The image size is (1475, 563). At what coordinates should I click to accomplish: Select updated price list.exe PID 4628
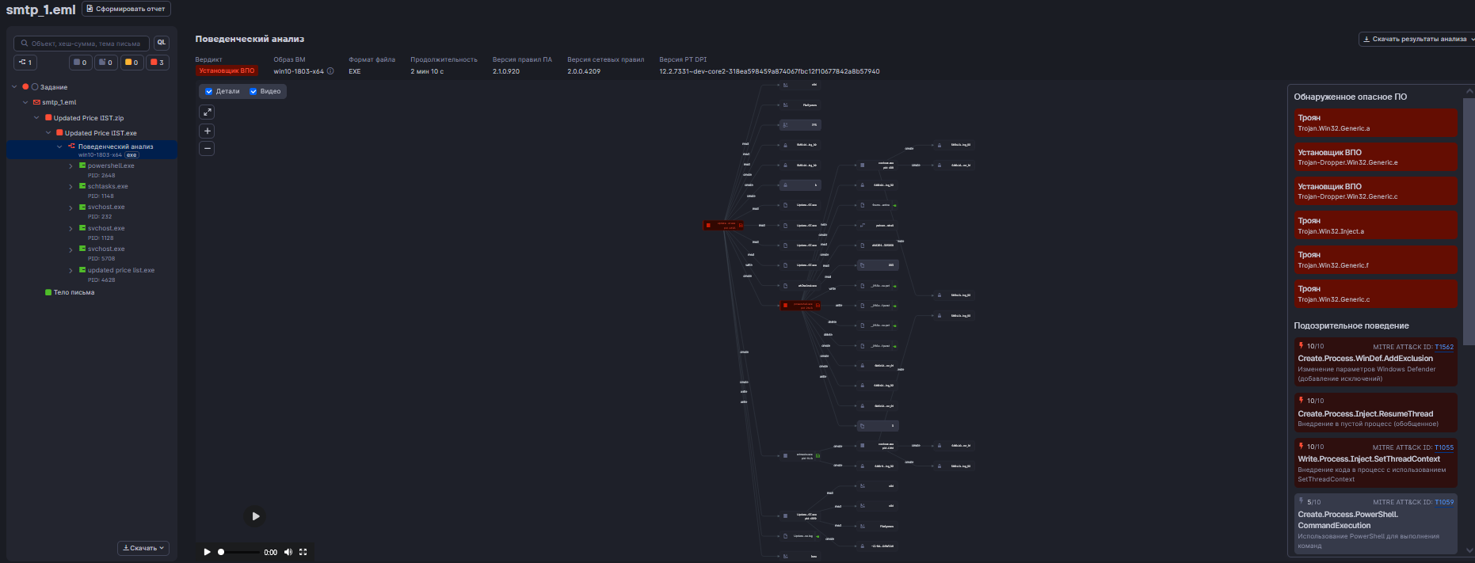tap(121, 275)
